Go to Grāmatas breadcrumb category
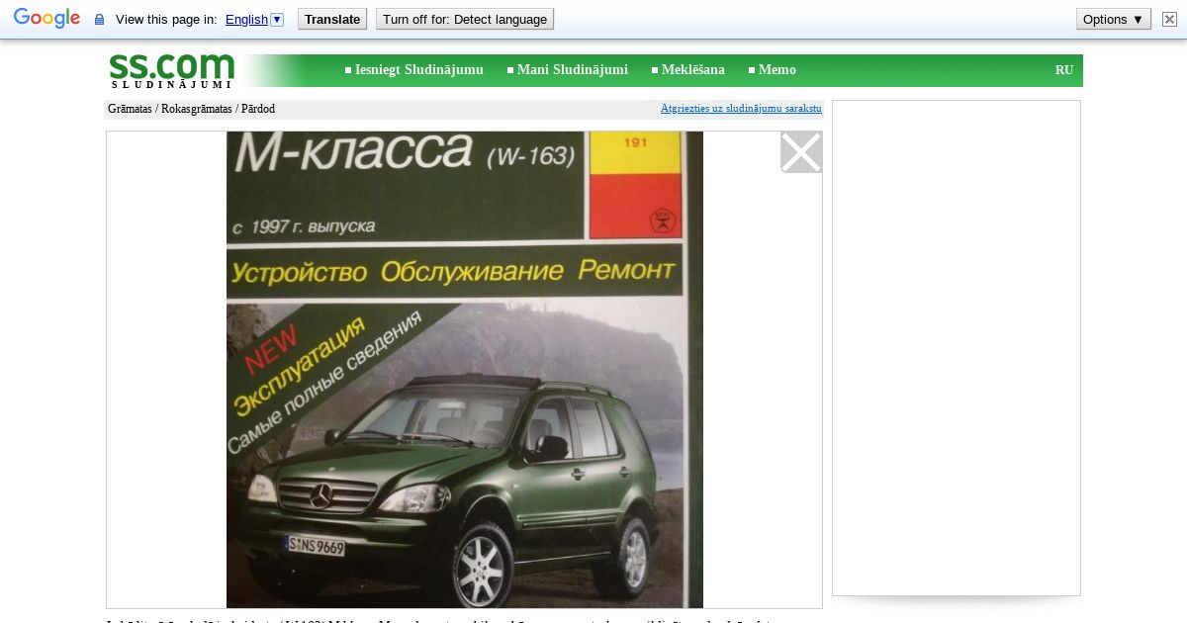Image resolution: width=1187 pixels, height=623 pixels. tap(130, 109)
